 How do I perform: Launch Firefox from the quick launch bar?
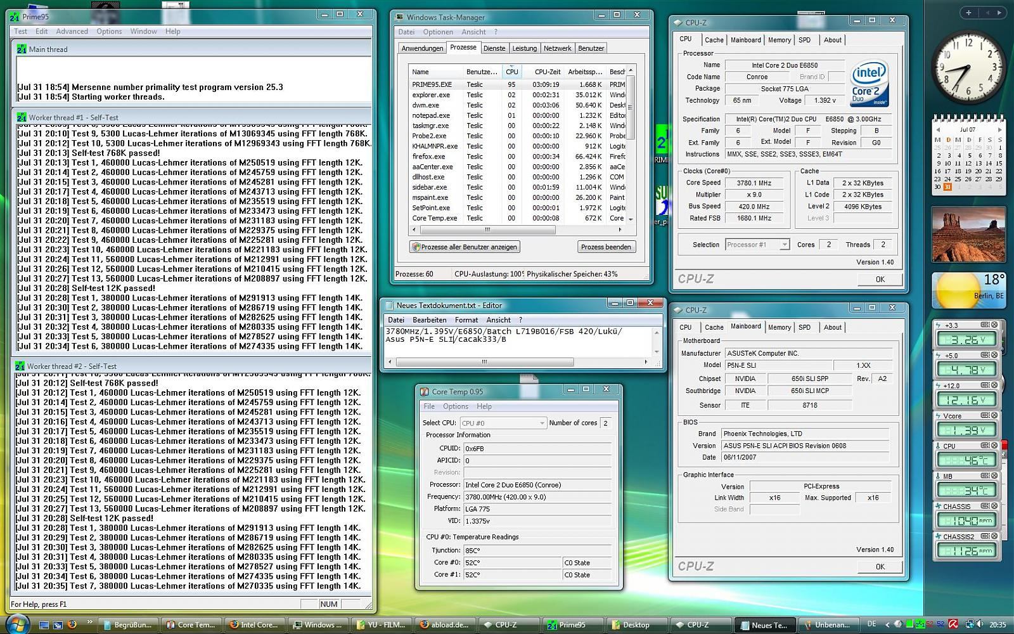(72, 624)
